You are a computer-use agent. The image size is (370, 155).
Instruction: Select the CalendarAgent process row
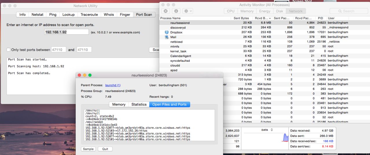(265, 56)
